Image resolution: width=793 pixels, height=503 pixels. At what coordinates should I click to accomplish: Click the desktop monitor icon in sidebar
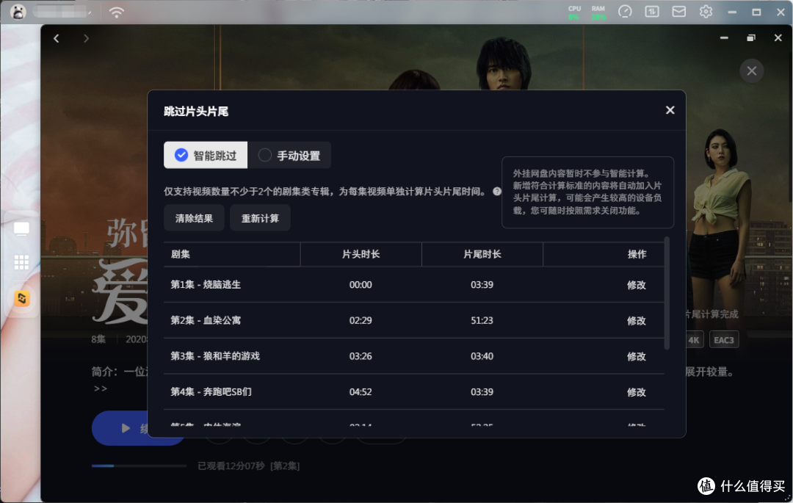[x=21, y=229]
